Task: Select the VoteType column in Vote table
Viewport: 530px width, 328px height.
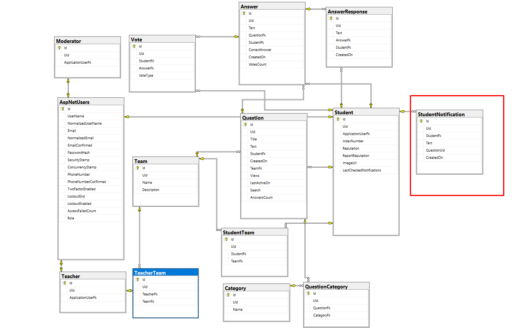Action: point(146,76)
